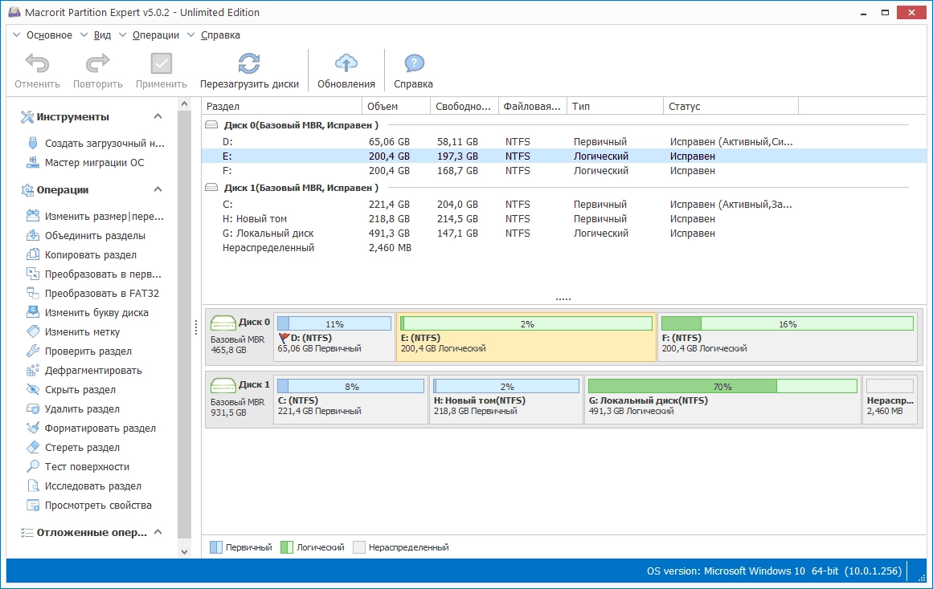Sort by the Раздел column header
933x589 pixels.
pos(282,106)
